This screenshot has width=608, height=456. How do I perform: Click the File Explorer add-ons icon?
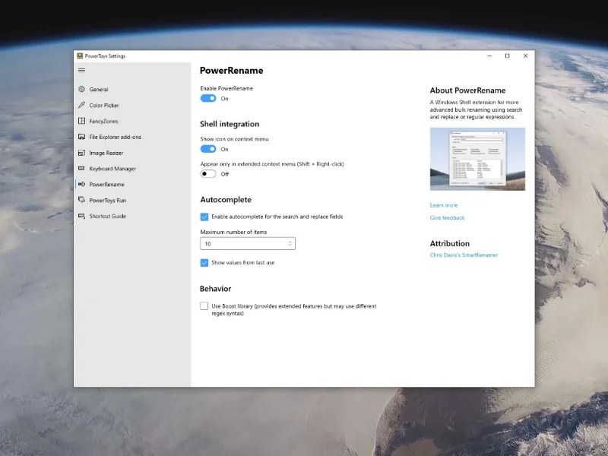pyautogui.click(x=81, y=137)
